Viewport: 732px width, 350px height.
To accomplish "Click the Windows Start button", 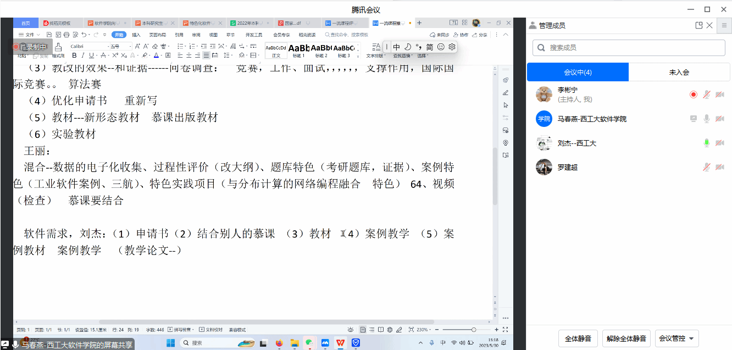I will (x=170, y=343).
